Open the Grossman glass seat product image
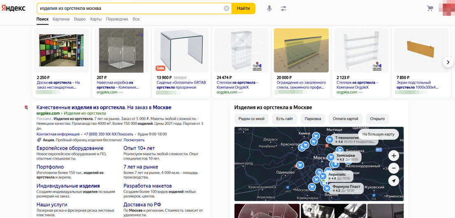Image resolution: width=455 pixels, height=218 pixels. point(181,50)
